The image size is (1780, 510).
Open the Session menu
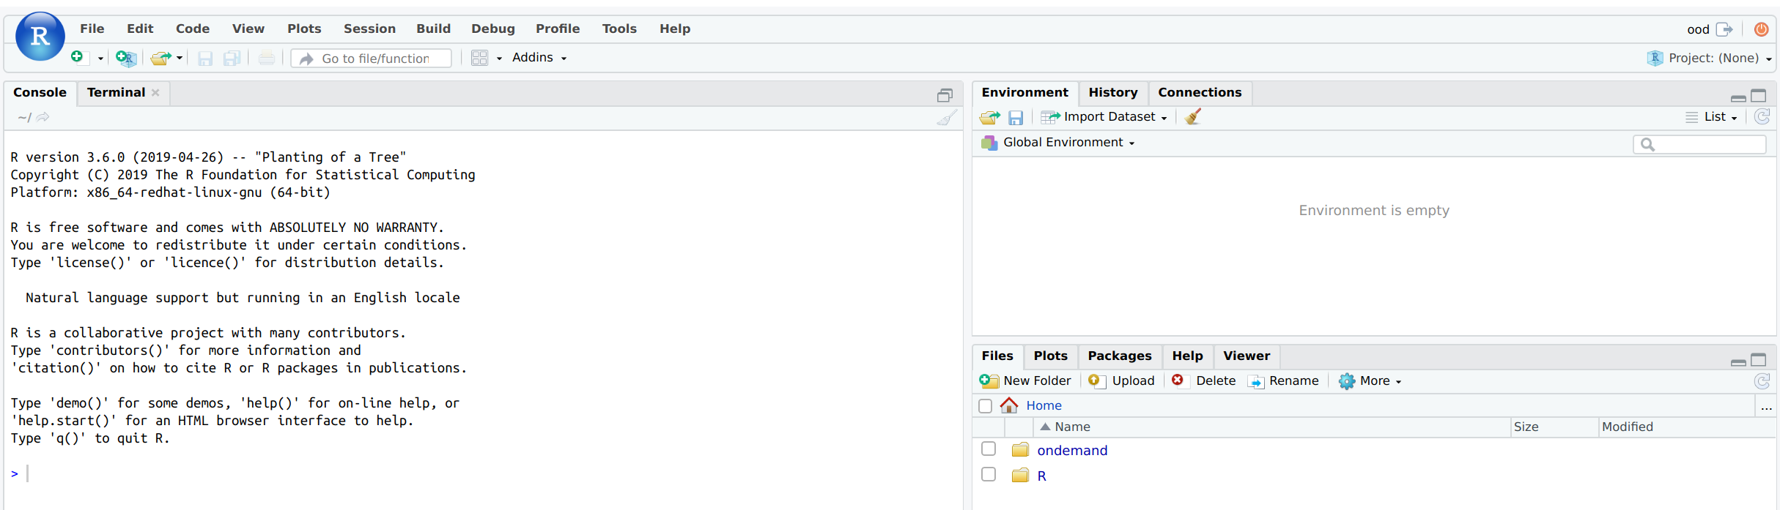pyautogui.click(x=369, y=29)
